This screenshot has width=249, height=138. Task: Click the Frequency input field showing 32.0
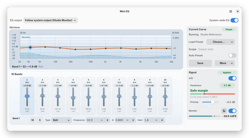pos(92,120)
